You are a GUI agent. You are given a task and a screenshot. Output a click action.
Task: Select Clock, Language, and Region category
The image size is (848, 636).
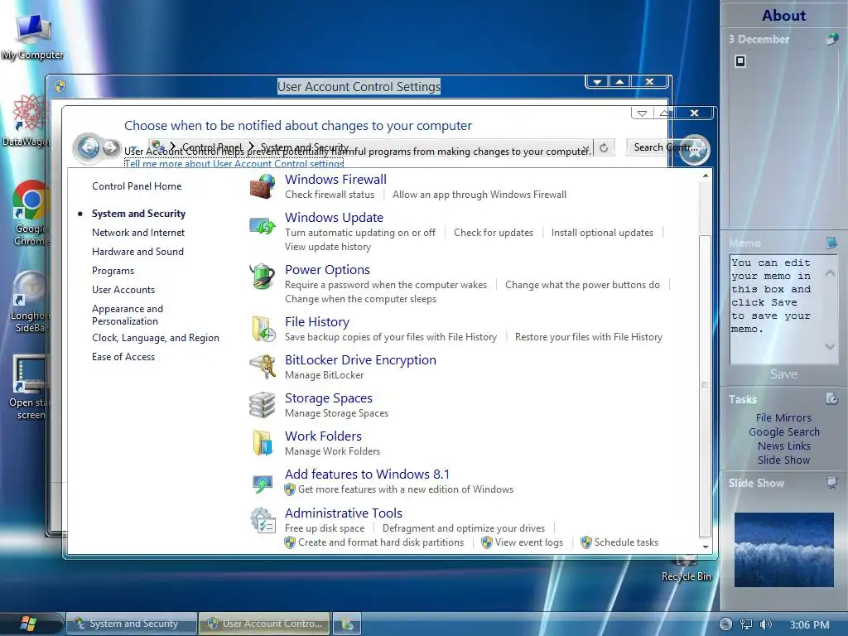155,338
